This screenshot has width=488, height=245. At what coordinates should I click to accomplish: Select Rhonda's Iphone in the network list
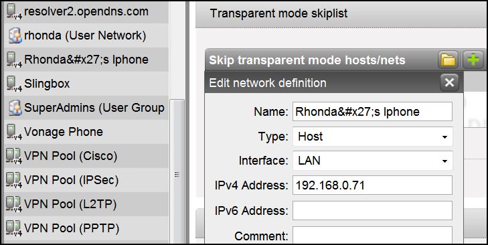pyautogui.click(x=86, y=60)
